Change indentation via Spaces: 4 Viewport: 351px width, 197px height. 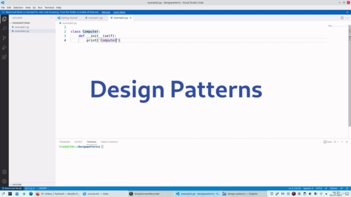point(308,188)
